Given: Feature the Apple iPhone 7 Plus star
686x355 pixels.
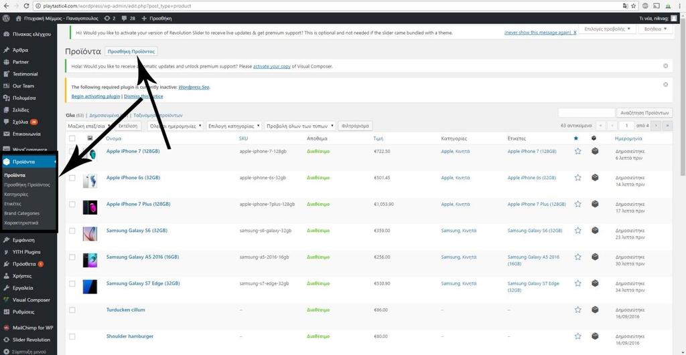Looking at the screenshot, I should (577, 204).
